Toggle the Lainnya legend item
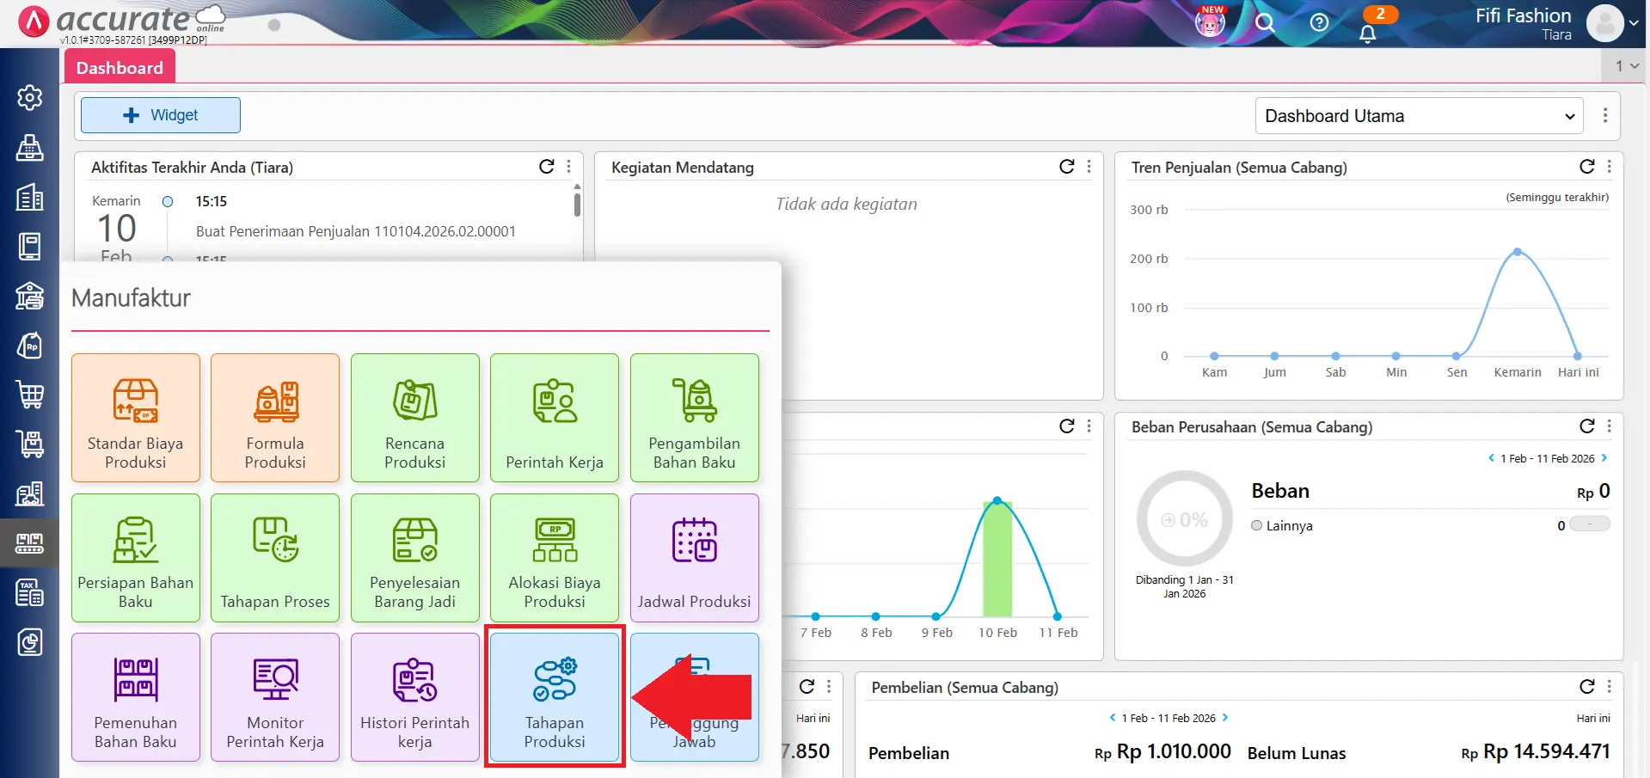The width and height of the screenshot is (1650, 778). coord(1282,526)
